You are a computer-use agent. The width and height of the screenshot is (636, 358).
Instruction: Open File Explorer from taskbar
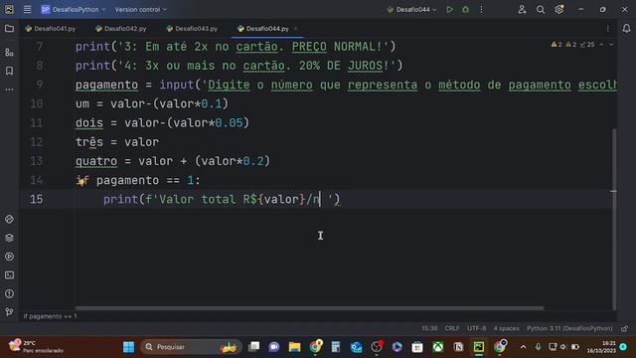[294, 347]
